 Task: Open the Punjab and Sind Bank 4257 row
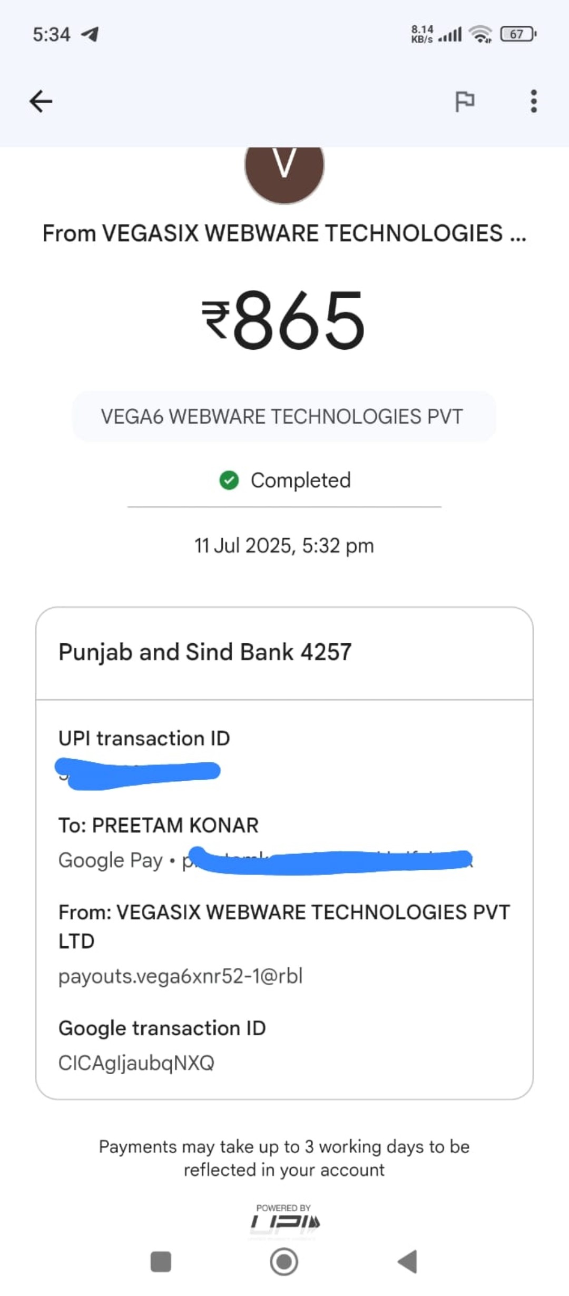(x=284, y=653)
